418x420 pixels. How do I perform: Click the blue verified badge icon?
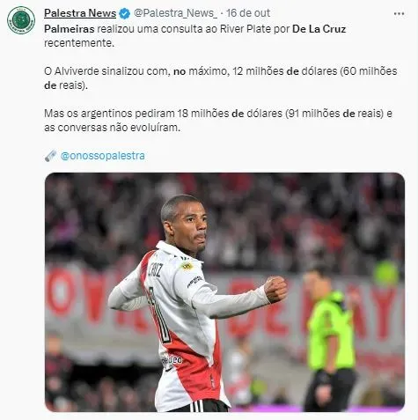click(125, 13)
